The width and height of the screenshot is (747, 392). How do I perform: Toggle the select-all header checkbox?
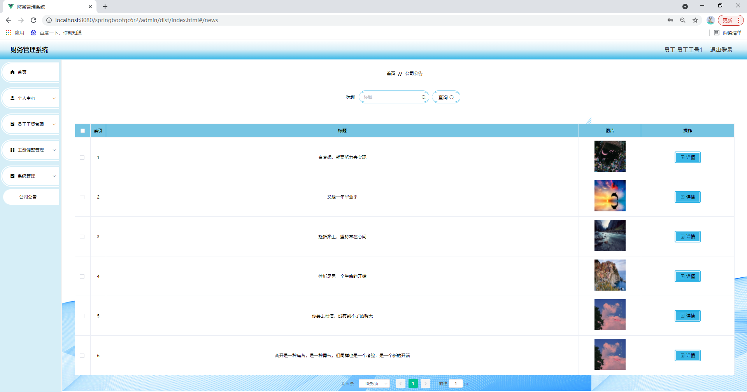point(82,131)
